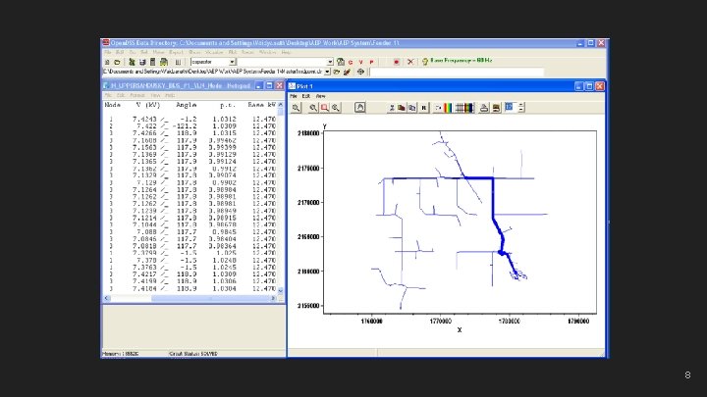Click the icon right of printer in Plot
Screen dimensions: 707x397
(x=496, y=108)
